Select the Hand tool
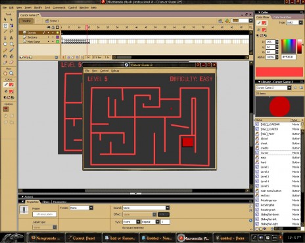Image resolution: width=305 pixels, height=243 pixels. [5, 73]
